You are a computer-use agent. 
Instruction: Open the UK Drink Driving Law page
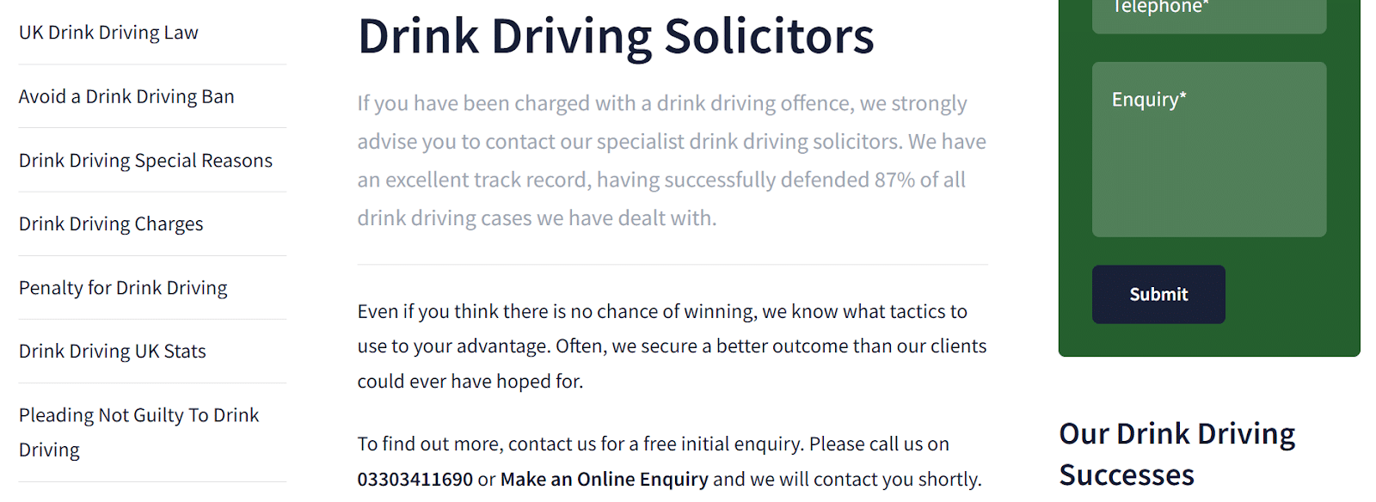coord(108,33)
